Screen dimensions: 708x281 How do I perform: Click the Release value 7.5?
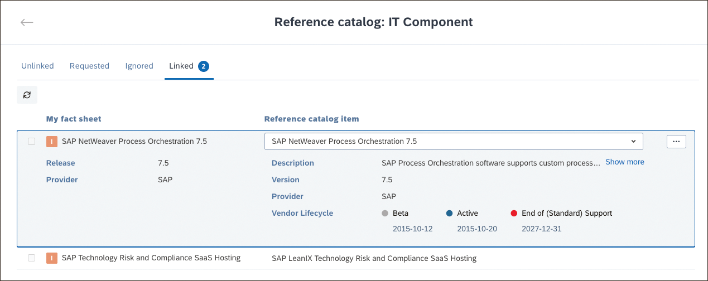pos(163,163)
